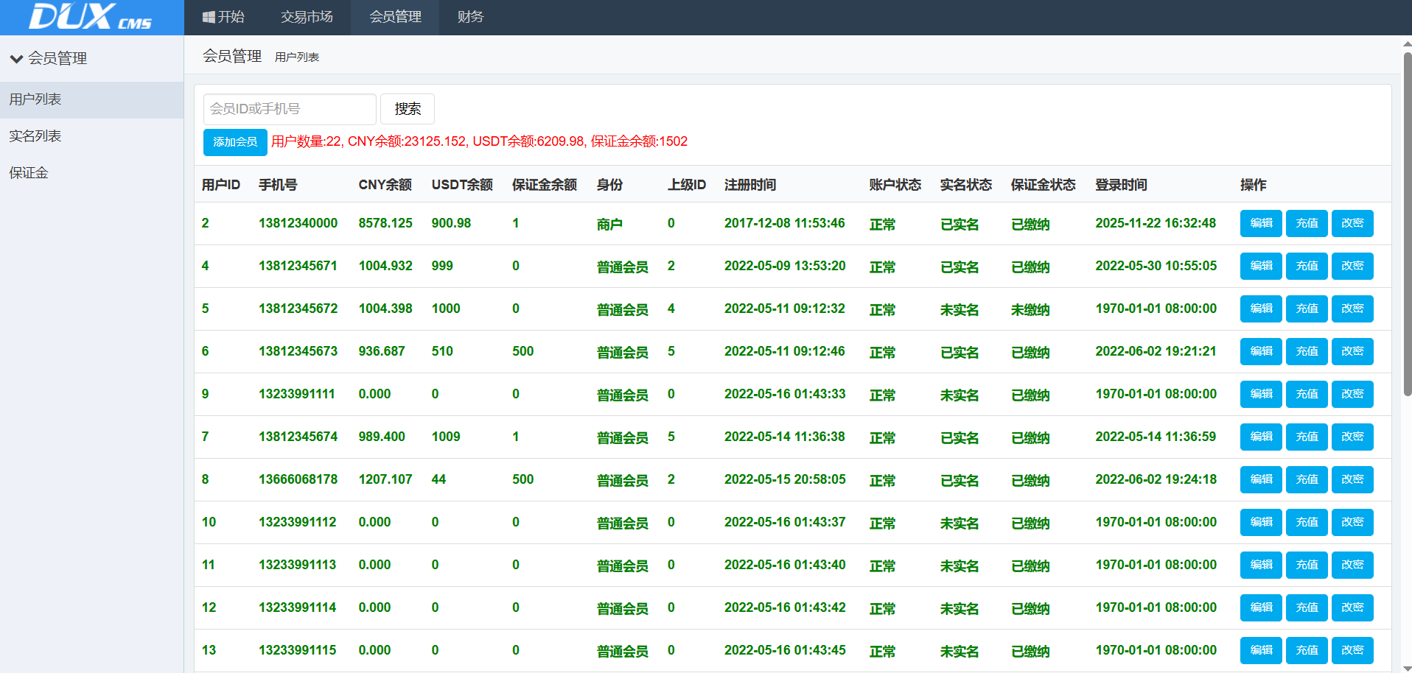Click 改密 for user 13233991115
Image resolution: width=1412 pixels, height=673 pixels.
(x=1352, y=650)
